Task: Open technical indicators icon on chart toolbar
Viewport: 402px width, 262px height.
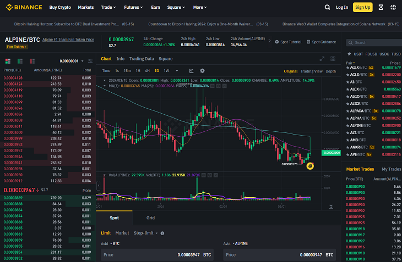Action: pyautogui.click(x=191, y=71)
